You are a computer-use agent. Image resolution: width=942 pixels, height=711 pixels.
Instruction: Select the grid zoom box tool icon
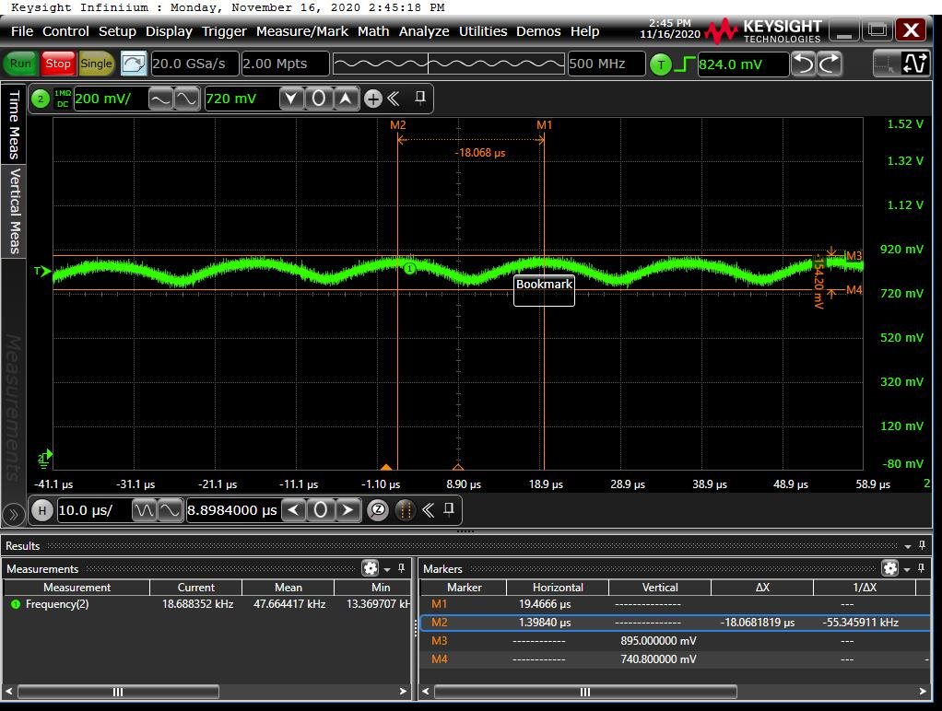pos(886,64)
